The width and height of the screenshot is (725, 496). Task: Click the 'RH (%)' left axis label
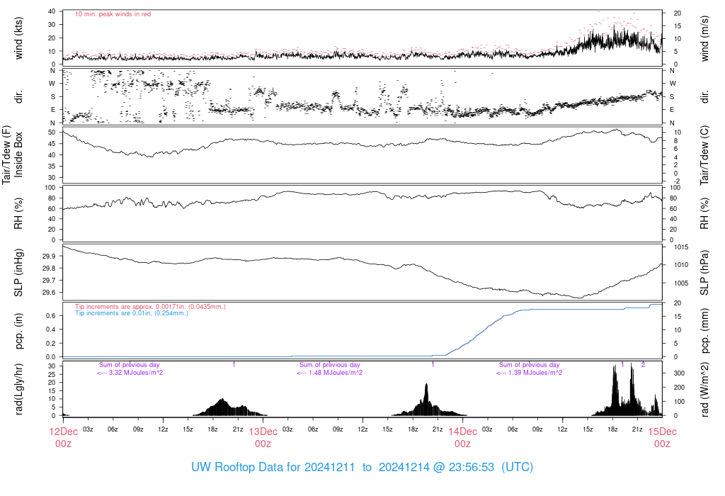18,213
